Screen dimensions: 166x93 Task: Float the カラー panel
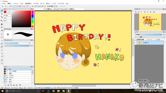[x=31, y=9]
